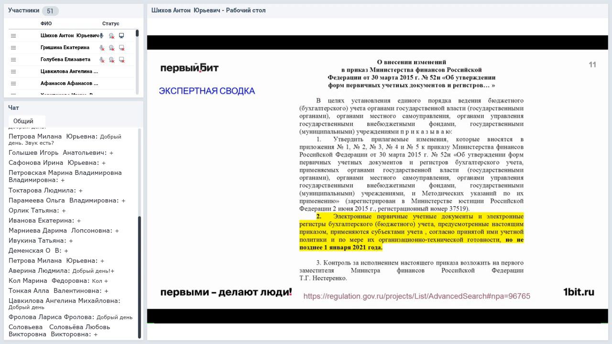
Task: Click the Чат panel title
Action: coord(13,108)
